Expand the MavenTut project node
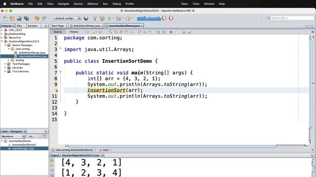The width and height of the screenshot is (316, 177). [2, 37]
